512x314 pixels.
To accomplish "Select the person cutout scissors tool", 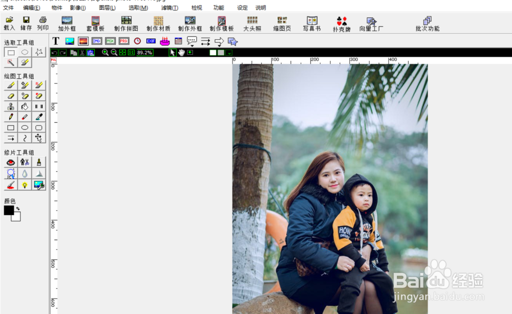I will pyautogui.click(x=25, y=162).
